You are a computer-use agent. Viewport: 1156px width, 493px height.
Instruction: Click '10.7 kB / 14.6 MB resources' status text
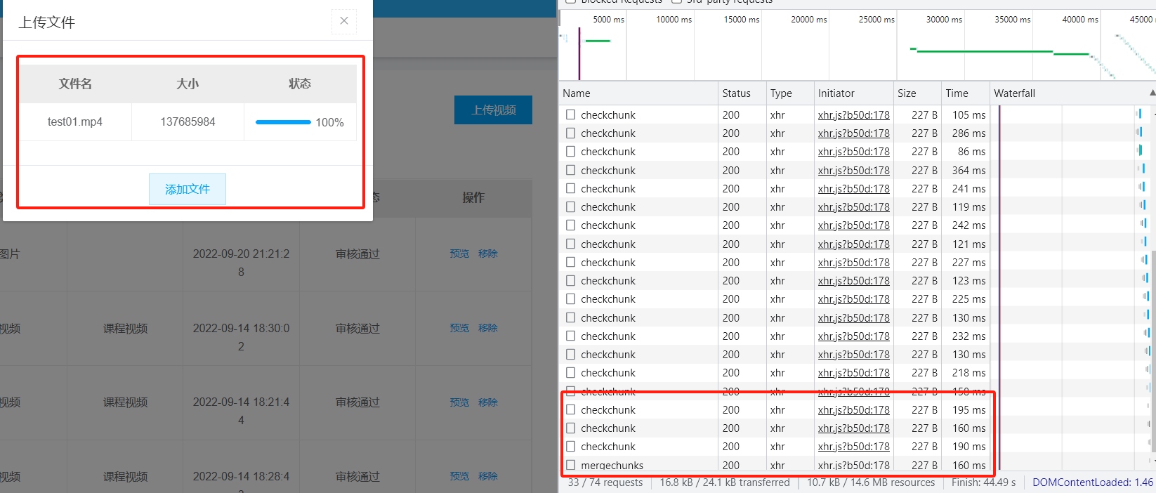click(x=871, y=482)
